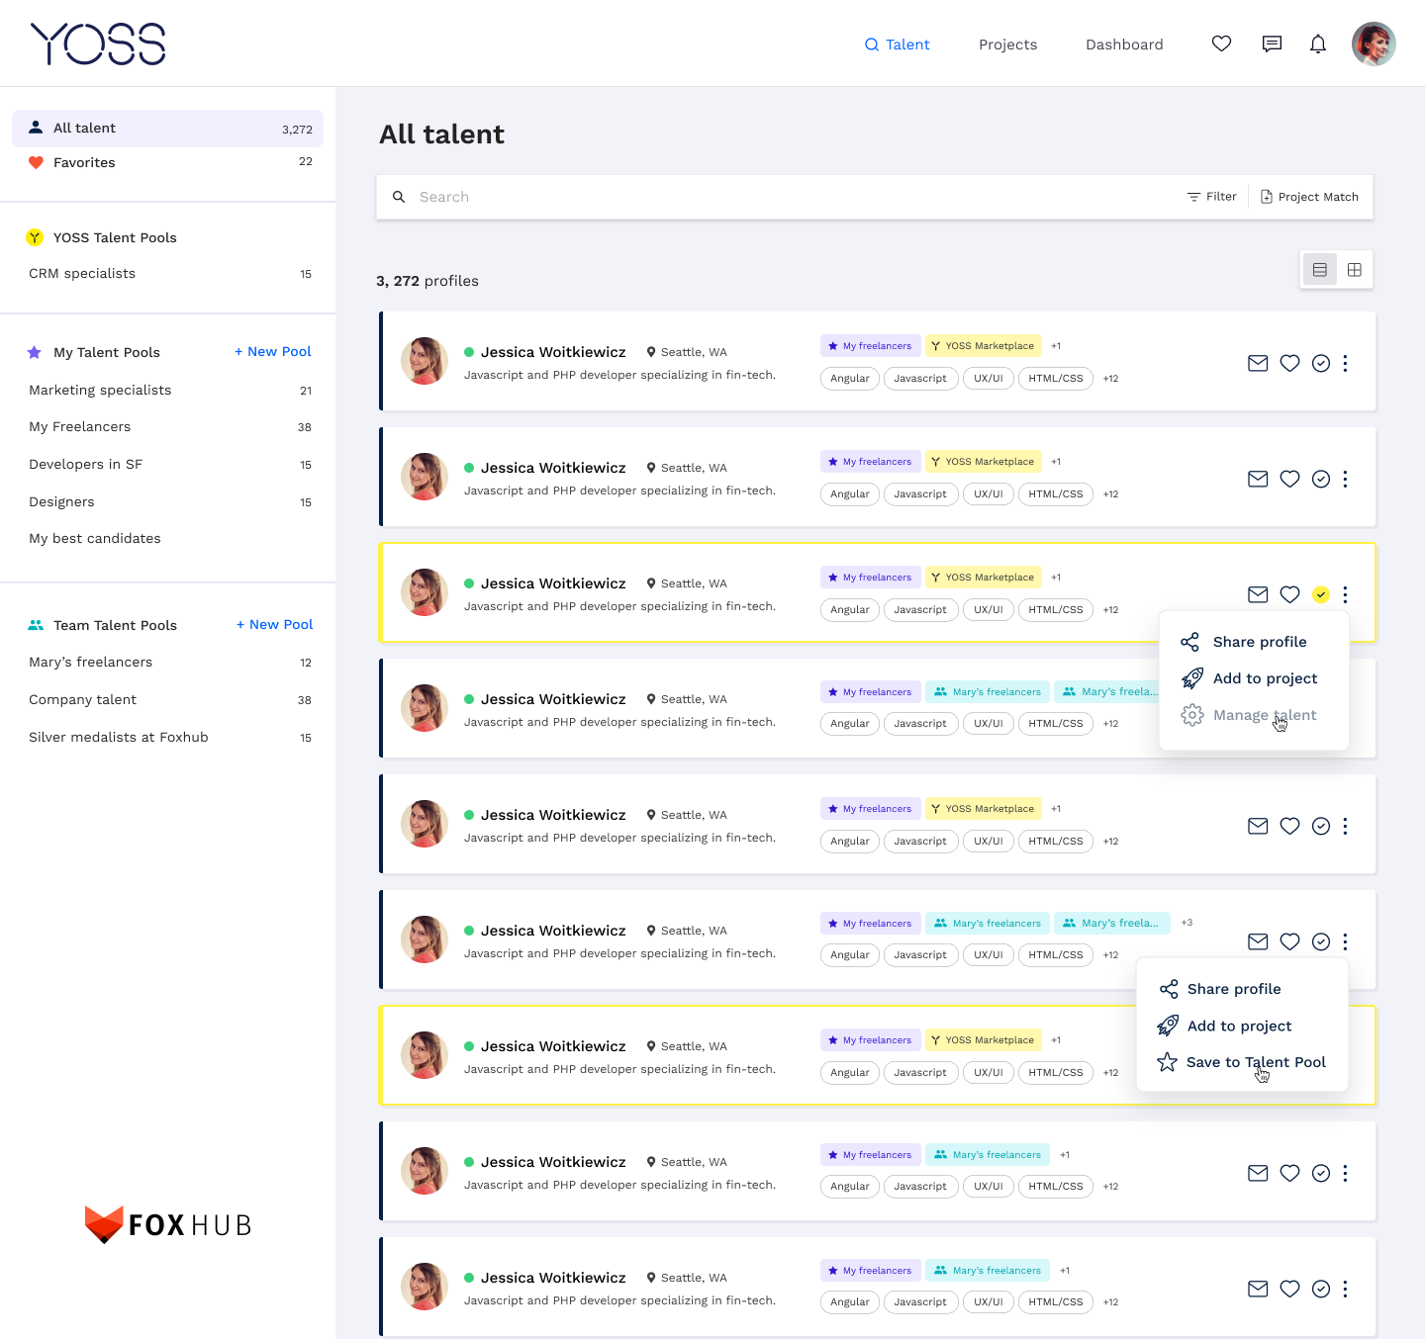Click the yellow YOSS Marketplace tag on first card
This screenshot has width=1425, height=1339.
[x=984, y=346]
